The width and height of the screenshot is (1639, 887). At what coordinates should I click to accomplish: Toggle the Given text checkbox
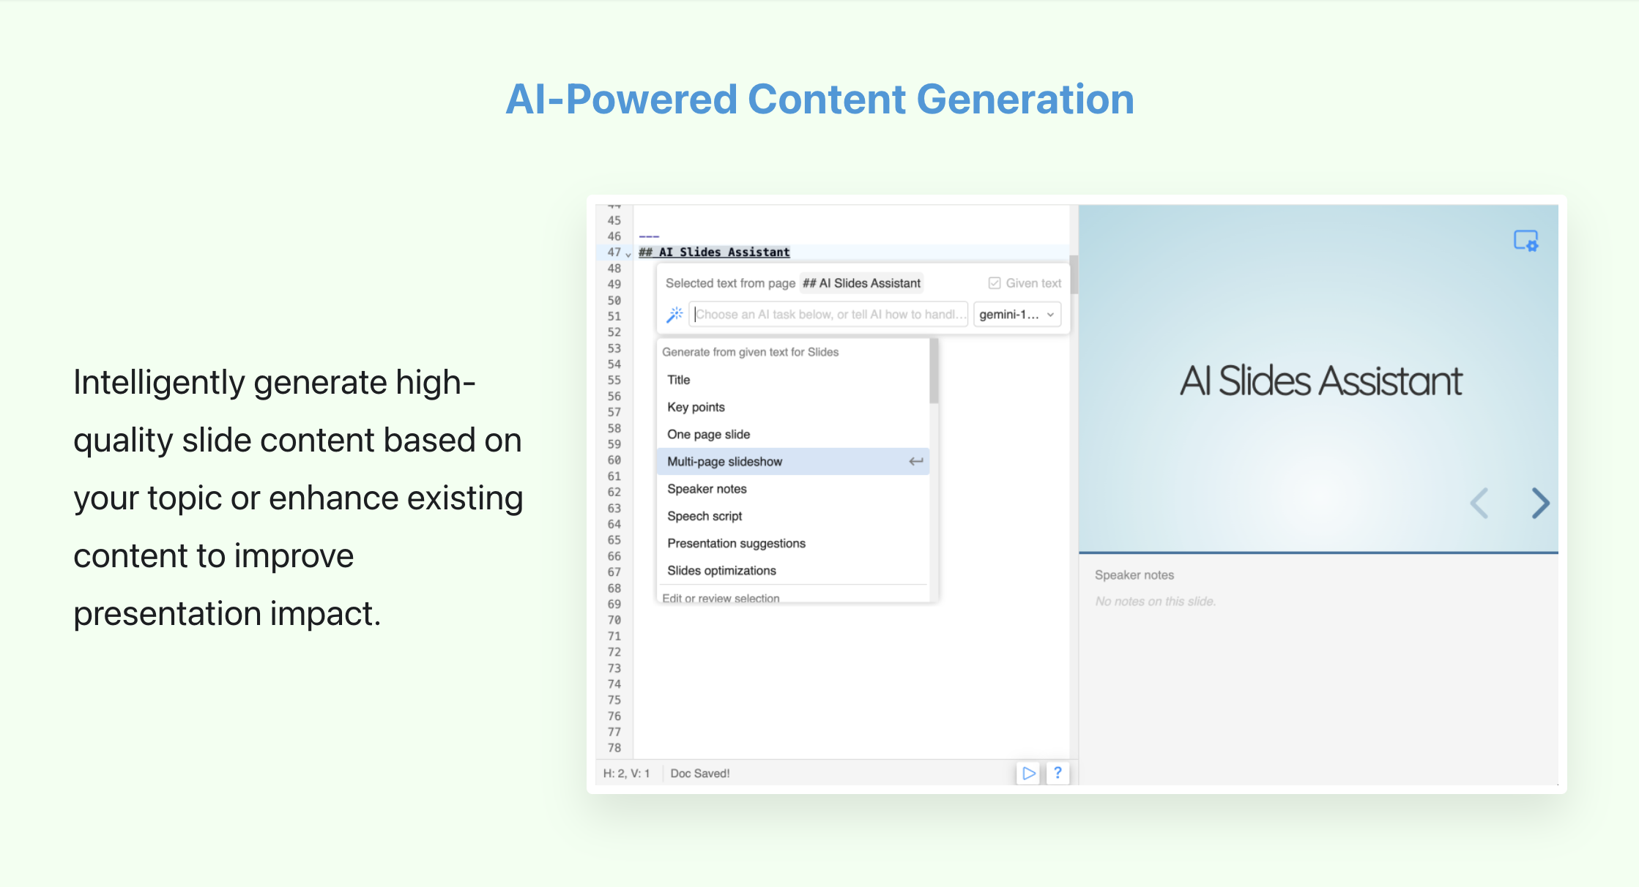point(995,283)
